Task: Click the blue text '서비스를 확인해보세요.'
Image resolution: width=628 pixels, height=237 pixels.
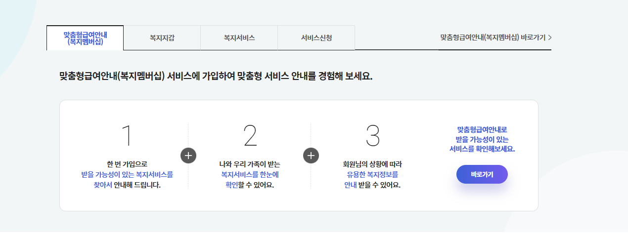Action: click(x=482, y=149)
